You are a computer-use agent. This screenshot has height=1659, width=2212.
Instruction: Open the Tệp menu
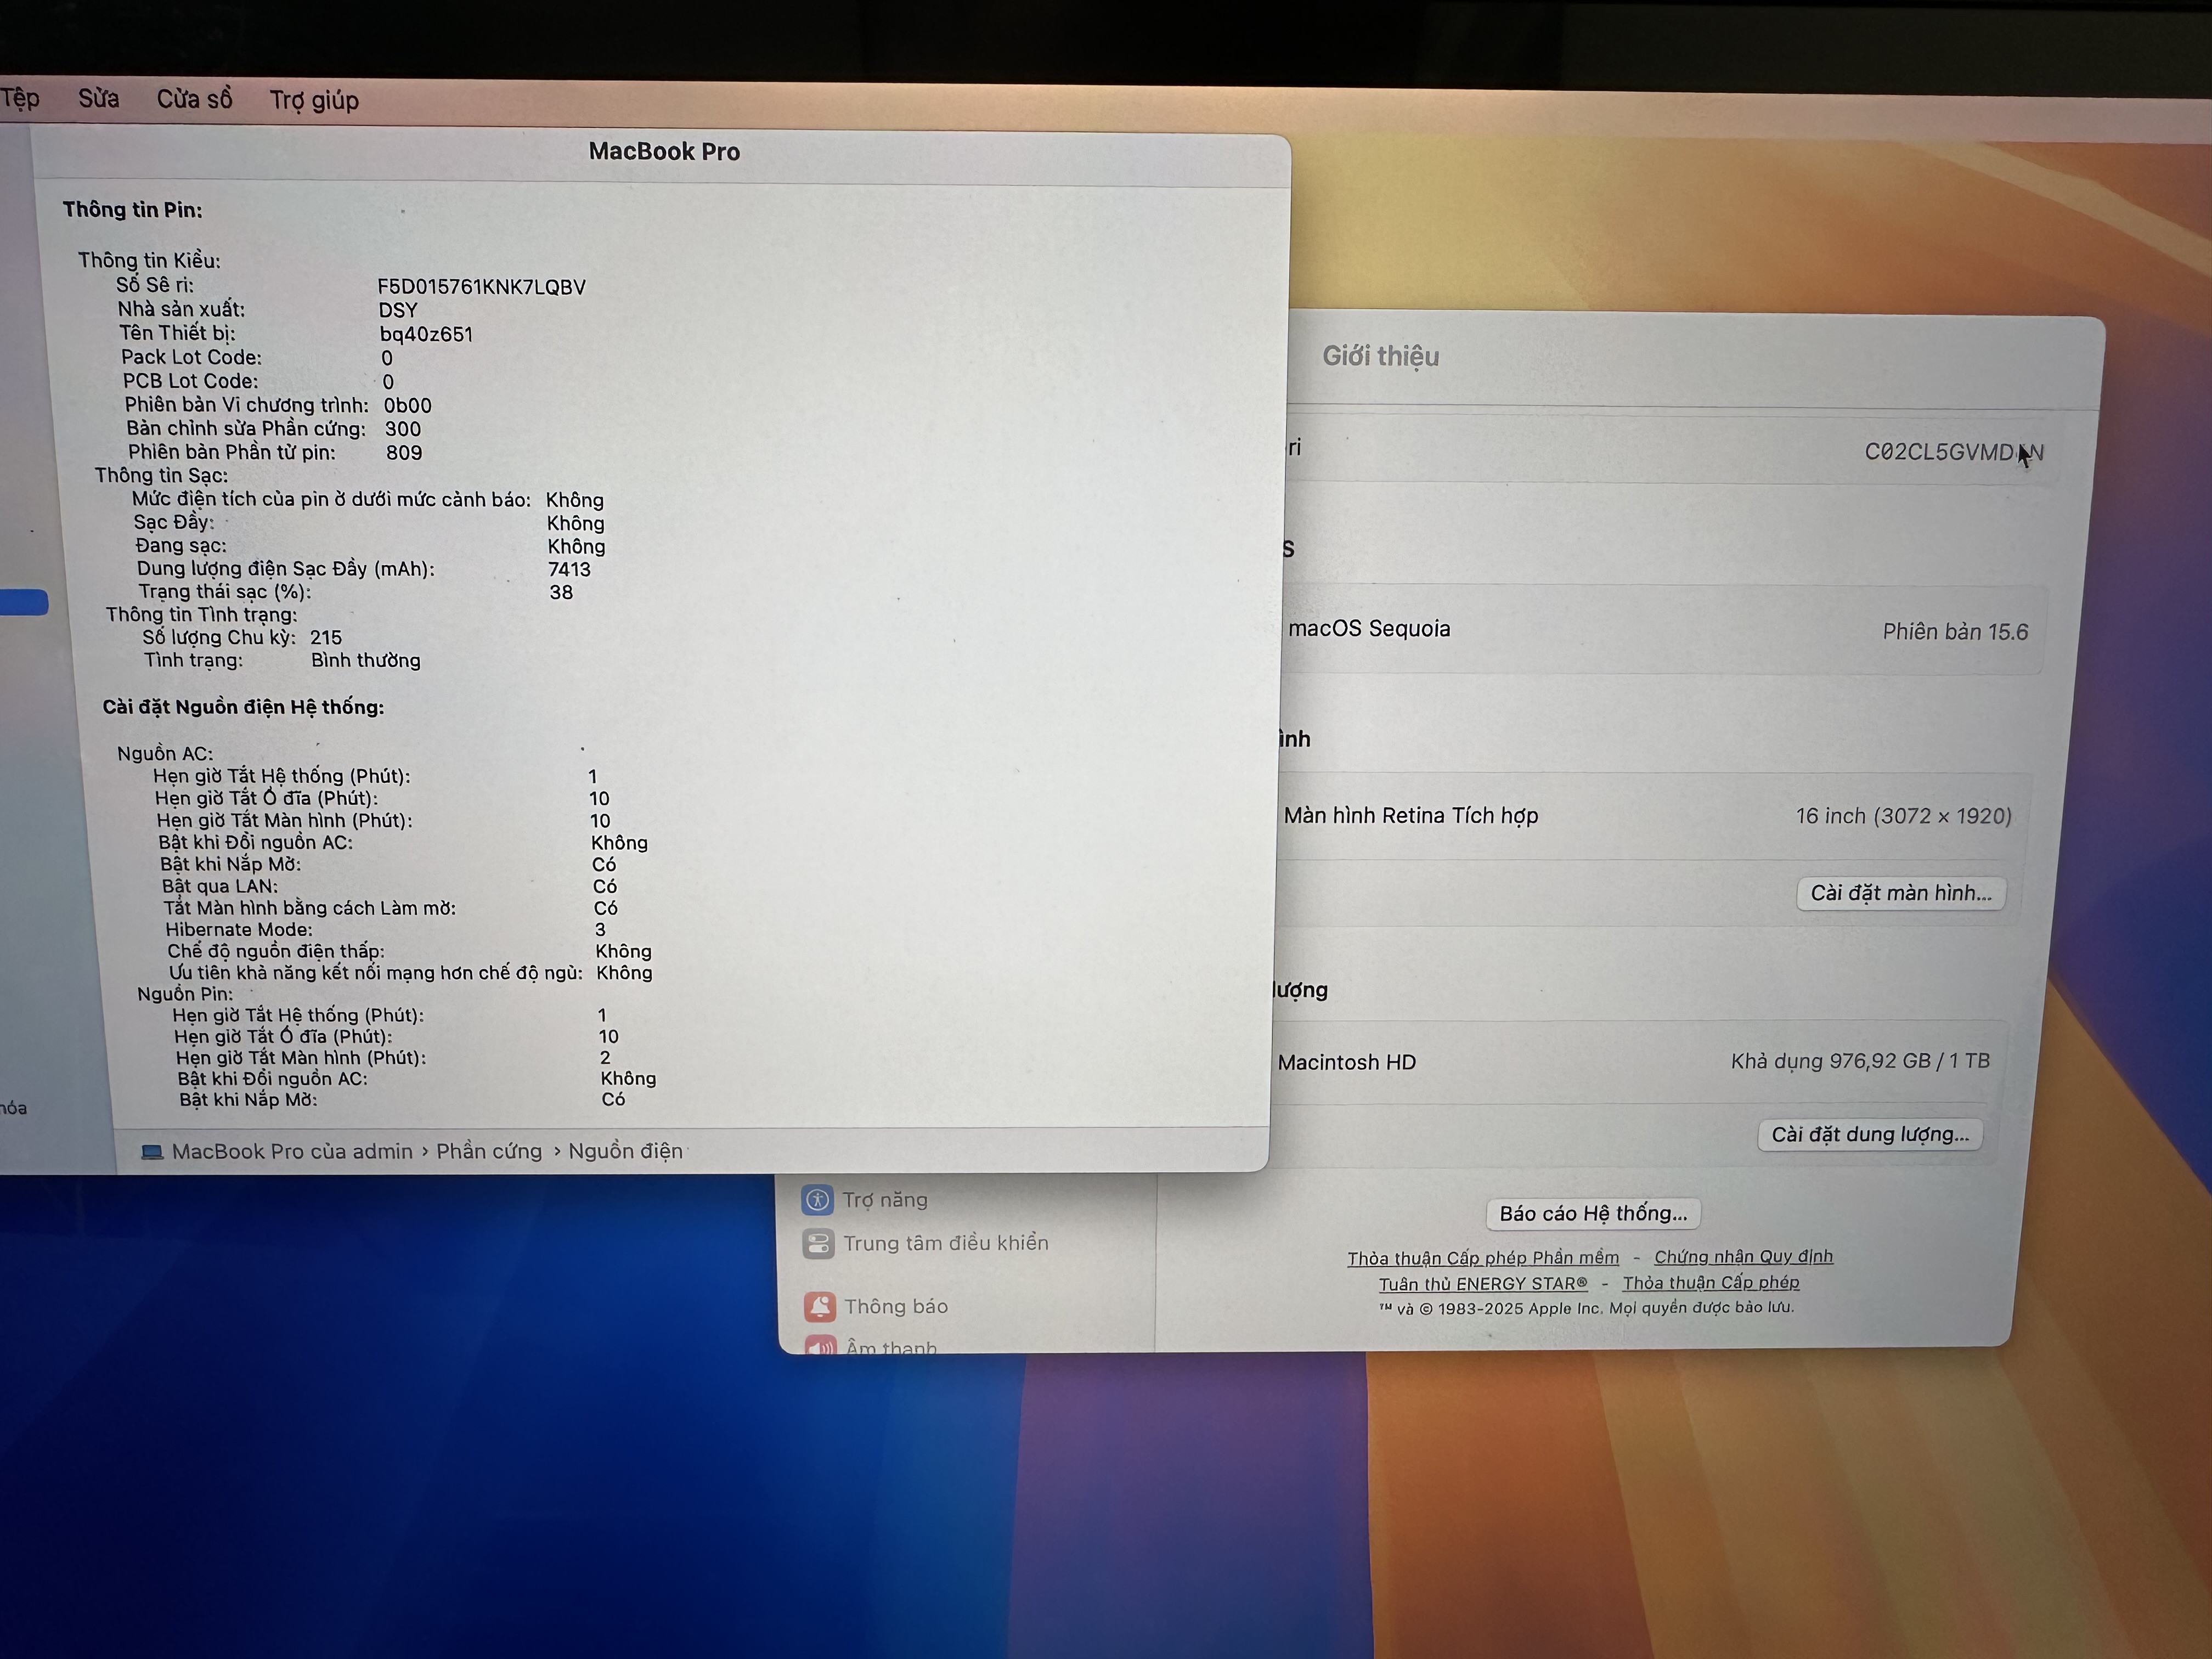pyautogui.click(x=20, y=98)
